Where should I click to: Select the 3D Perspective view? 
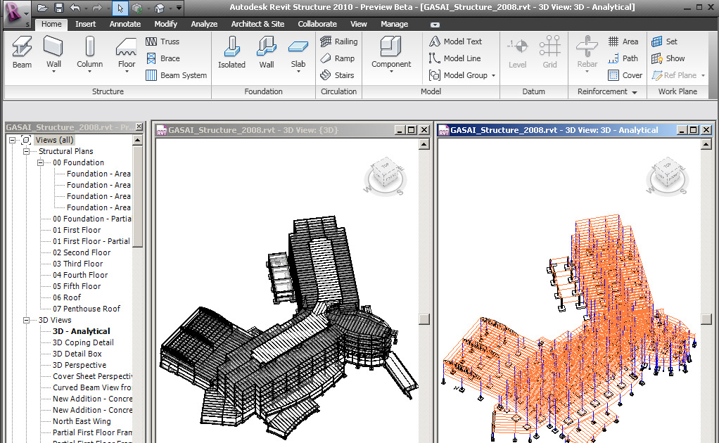pyautogui.click(x=79, y=365)
